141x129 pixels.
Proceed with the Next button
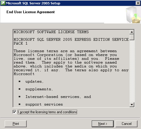103,124
